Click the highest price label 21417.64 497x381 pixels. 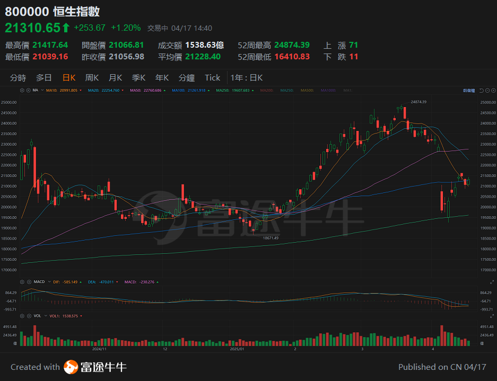50,45
